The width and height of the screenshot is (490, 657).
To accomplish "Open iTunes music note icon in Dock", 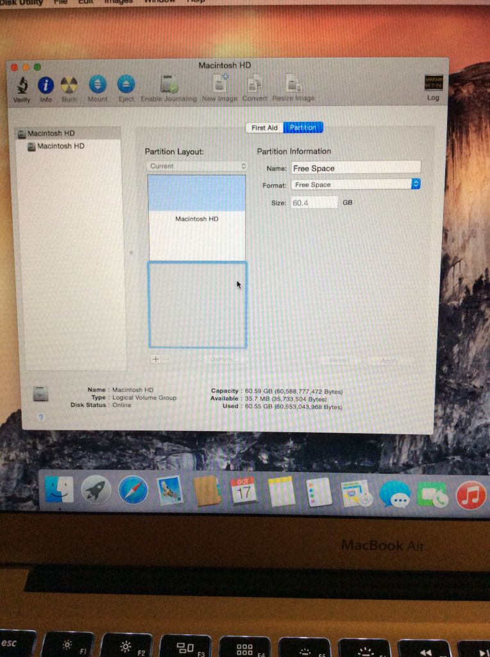I will coord(471,496).
